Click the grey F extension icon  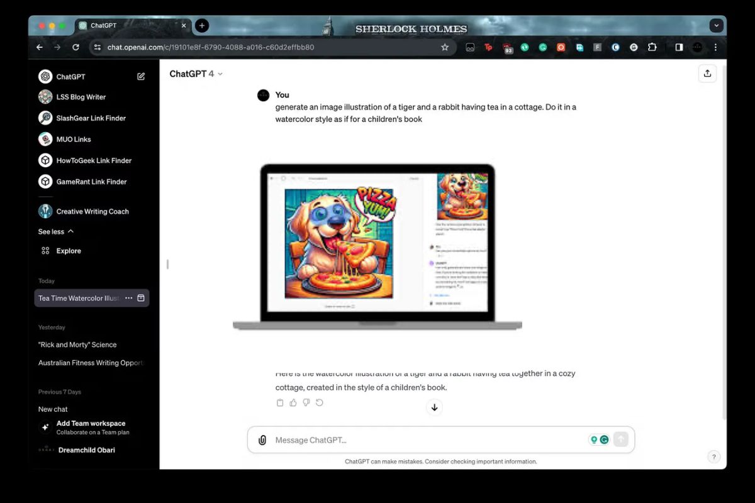(597, 47)
